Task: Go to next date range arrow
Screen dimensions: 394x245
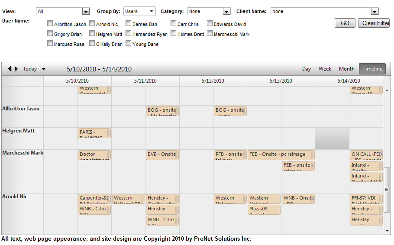Action: (x=16, y=69)
